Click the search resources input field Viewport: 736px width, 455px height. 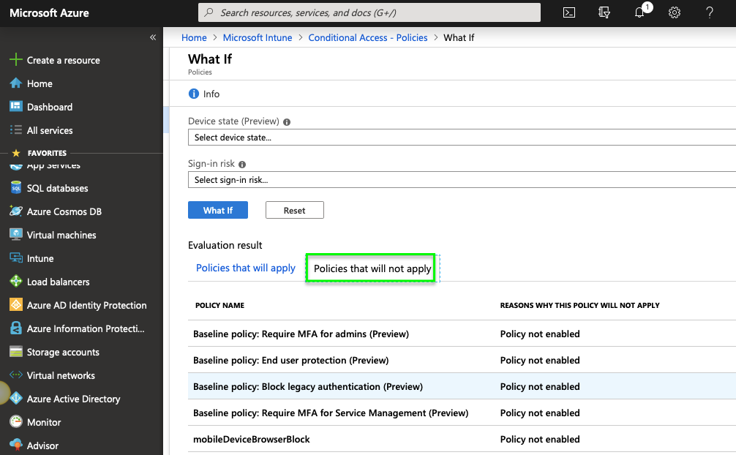369,12
